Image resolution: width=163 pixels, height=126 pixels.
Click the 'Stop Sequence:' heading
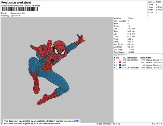[120, 55]
